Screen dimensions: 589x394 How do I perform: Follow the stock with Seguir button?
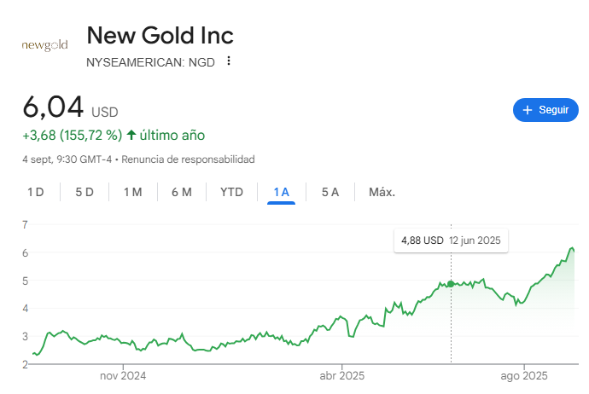coord(545,110)
